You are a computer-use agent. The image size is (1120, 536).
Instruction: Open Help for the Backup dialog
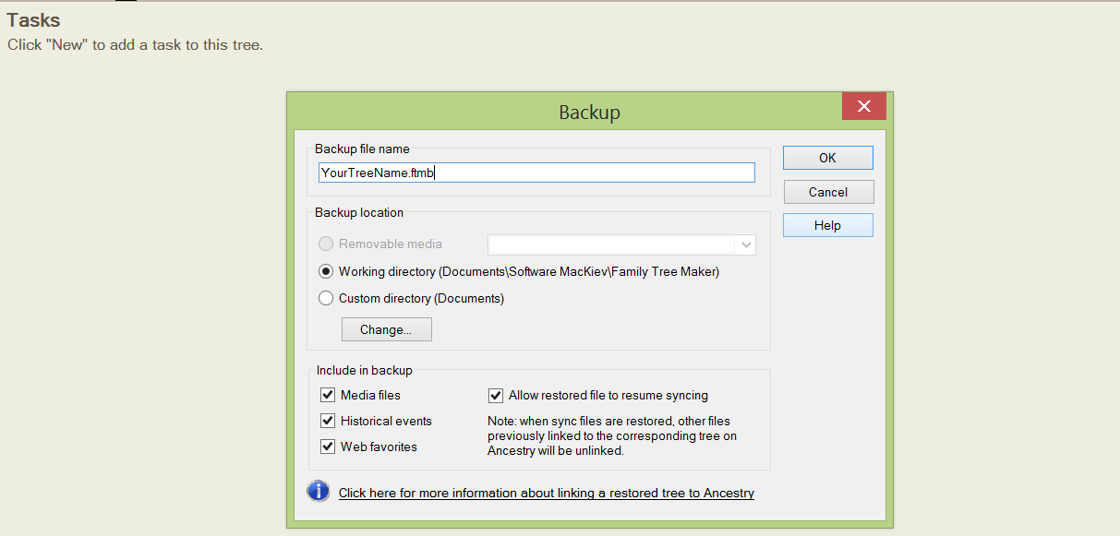click(x=827, y=225)
